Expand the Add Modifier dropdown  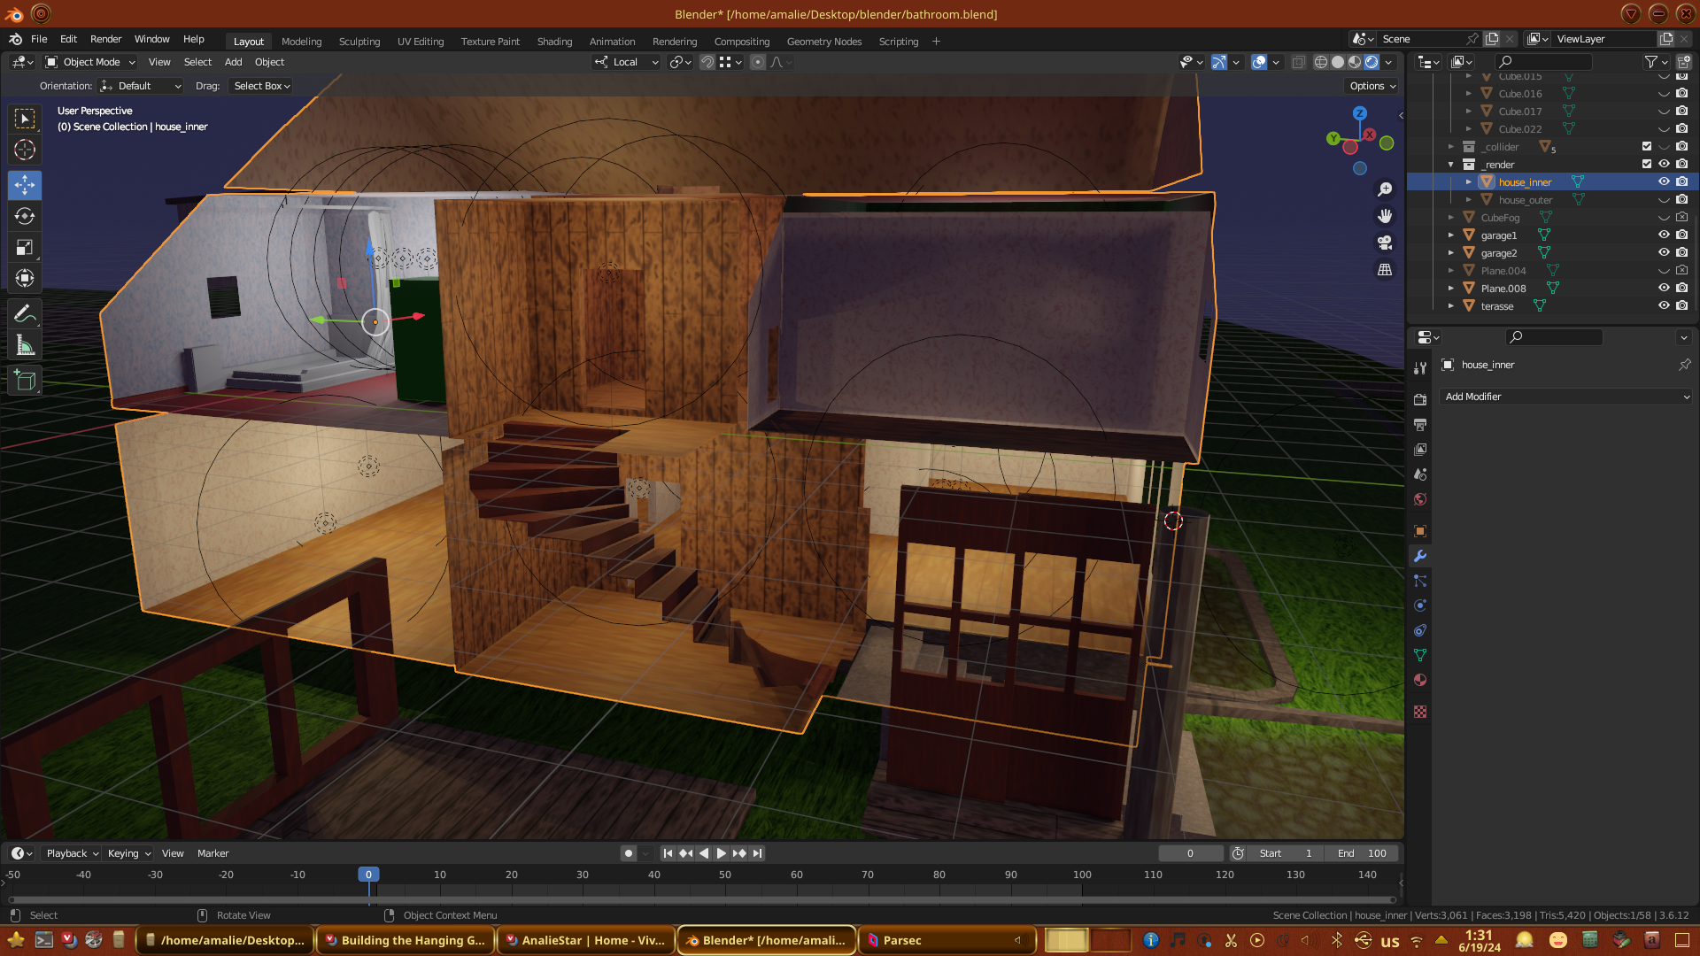[1565, 397]
